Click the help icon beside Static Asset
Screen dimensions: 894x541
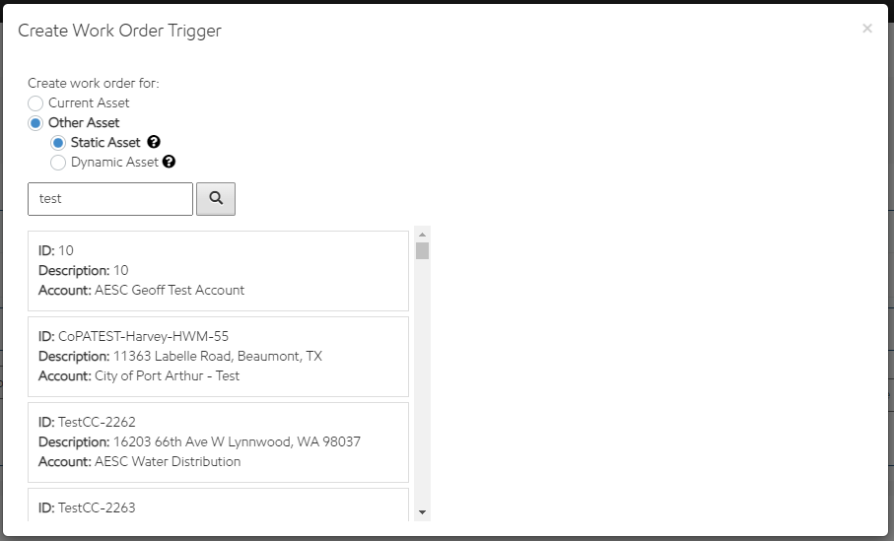[x=154, y=142]
